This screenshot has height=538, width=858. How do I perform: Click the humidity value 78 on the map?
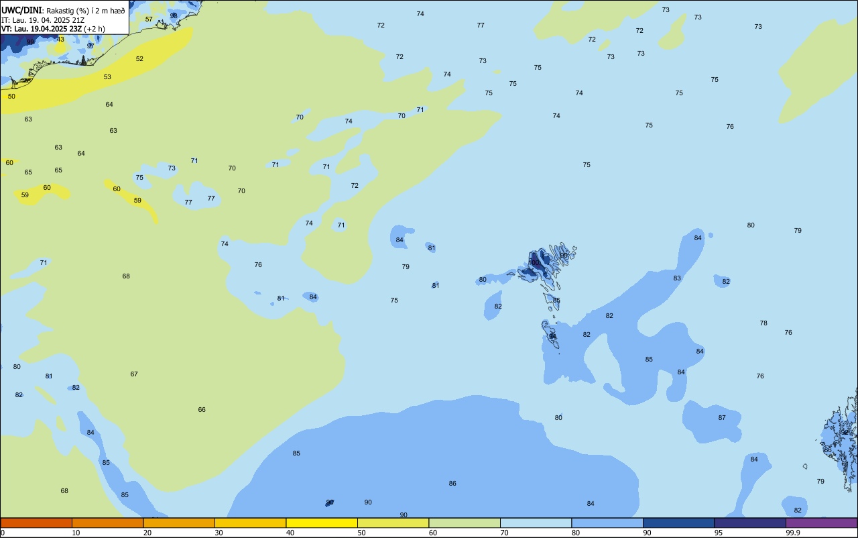coord(763,323)
